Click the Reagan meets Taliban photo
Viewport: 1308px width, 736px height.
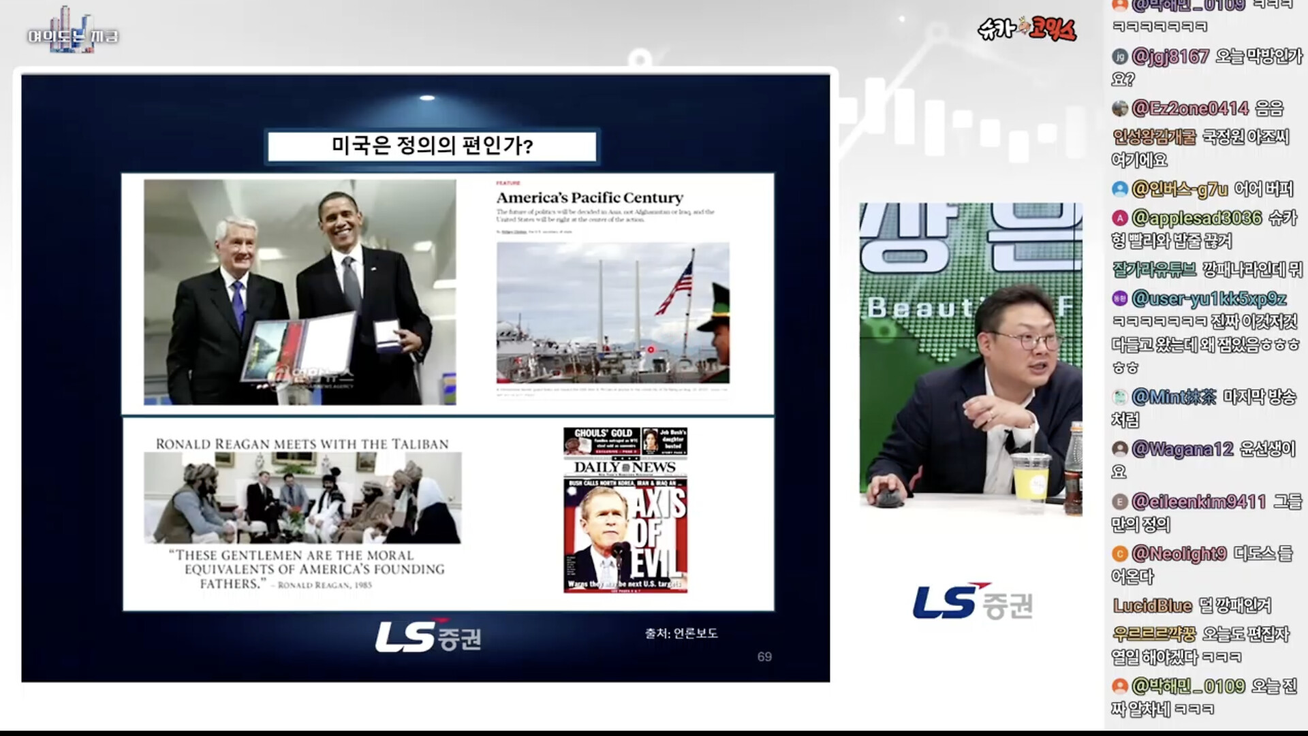click(x=302, y=498)
